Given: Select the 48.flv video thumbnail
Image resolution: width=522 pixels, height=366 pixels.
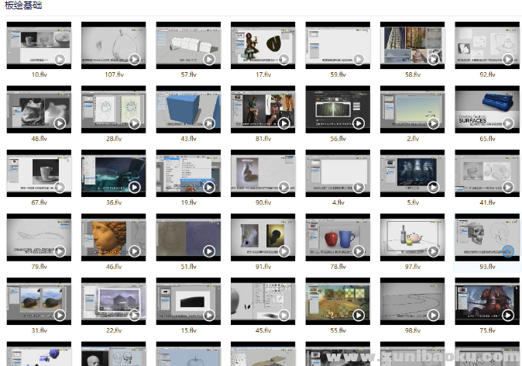Looking at the screenshot, I should pyautogui.click(x=39, y=109).
